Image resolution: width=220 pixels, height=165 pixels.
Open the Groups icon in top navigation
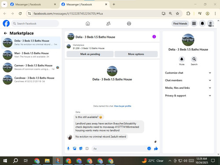coord(129,23)
